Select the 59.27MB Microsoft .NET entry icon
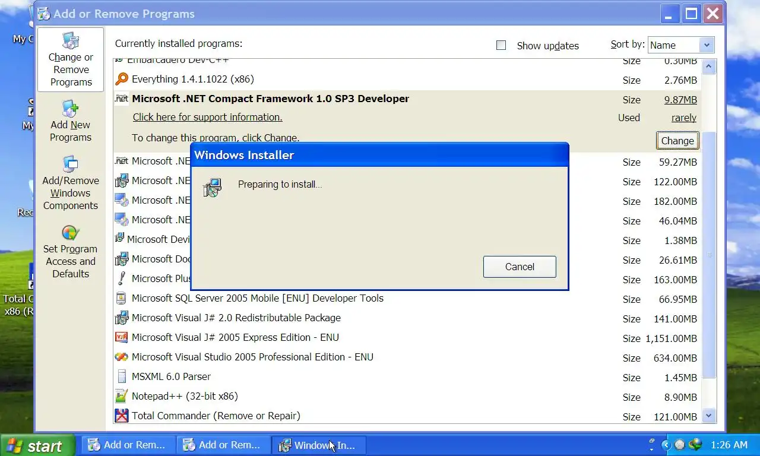Viewport: 760px width, 456px height. click(121, 161)
